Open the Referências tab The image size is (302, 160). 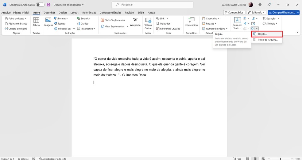coord(89,13)
